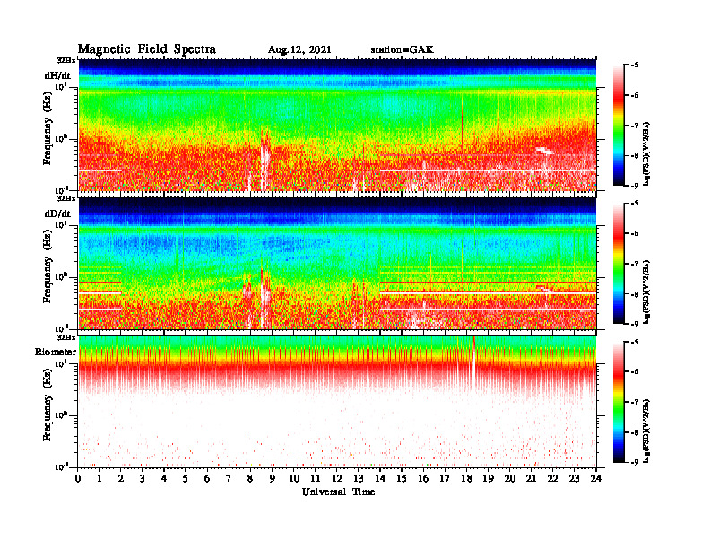The image size is (710, 549).
Task: Click the 'station=GAK' label
Action: [x=403, y=49]
